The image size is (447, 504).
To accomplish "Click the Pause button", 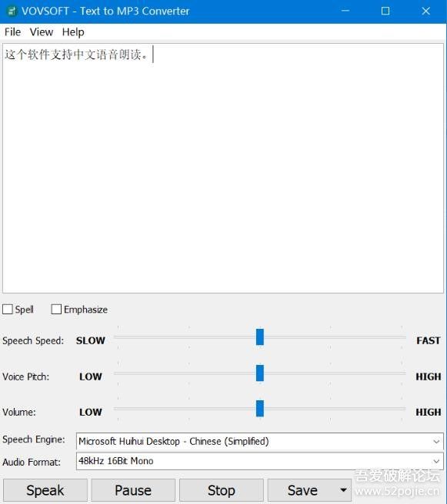I will (133, 490).
